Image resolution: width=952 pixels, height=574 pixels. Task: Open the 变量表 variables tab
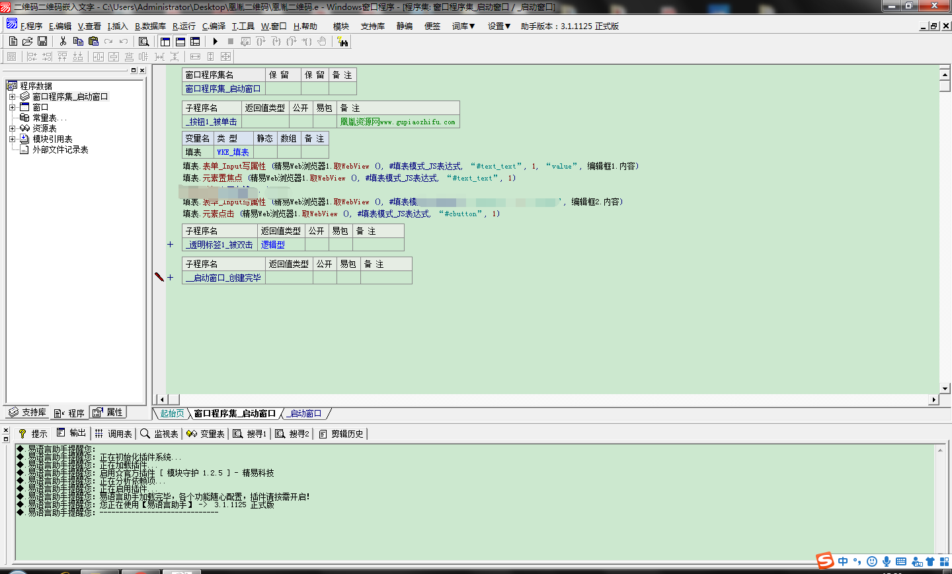coord(206,433)
